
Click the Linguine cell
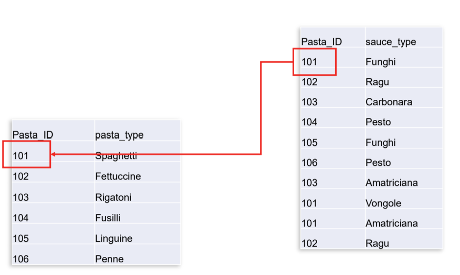(114, 238)
